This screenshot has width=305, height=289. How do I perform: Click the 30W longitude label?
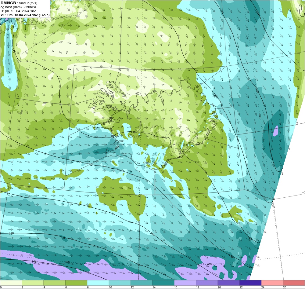coord(21,112)
